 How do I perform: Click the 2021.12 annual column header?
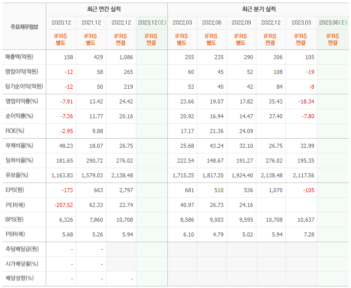[x=91, y=22]
